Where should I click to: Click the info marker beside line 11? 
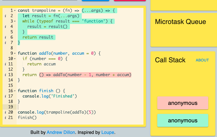(x=5, y=64)
